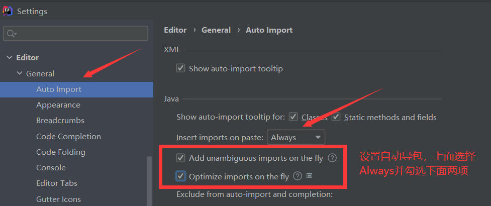Toggle Static methods and fields checkbox
The height and width of the screenshot is (206, 491).
pyautogui.click(x=336, y=117)
